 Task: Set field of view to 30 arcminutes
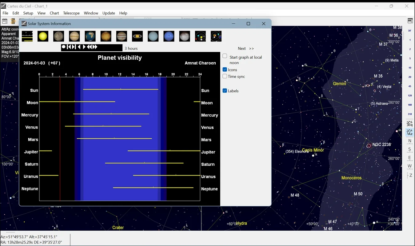(x=410, y=30)
